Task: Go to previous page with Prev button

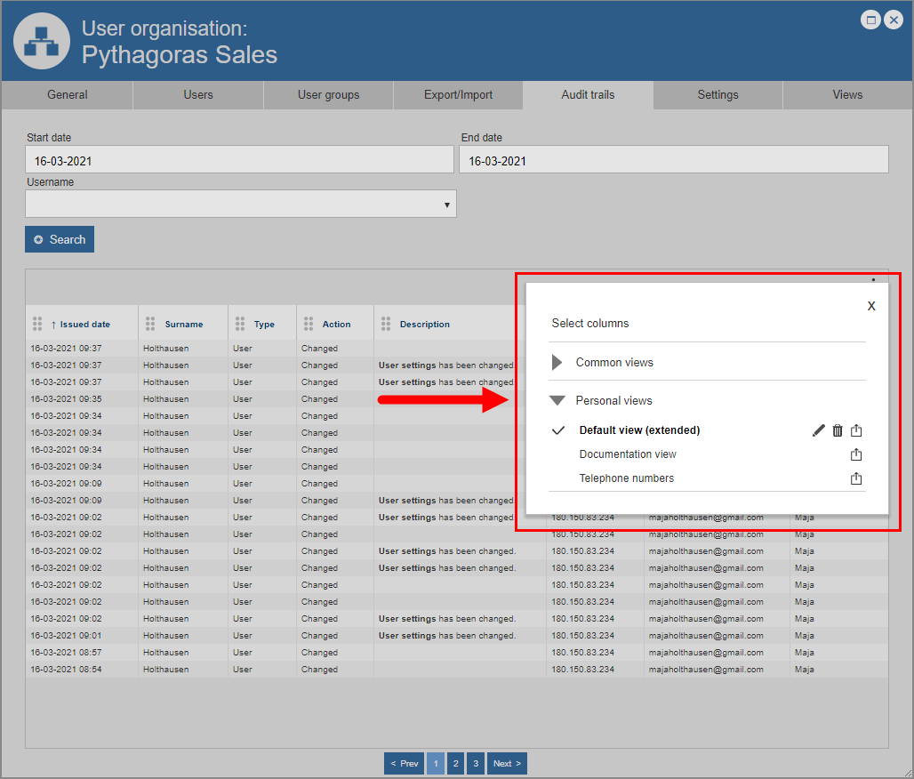Action: (405, 764)
